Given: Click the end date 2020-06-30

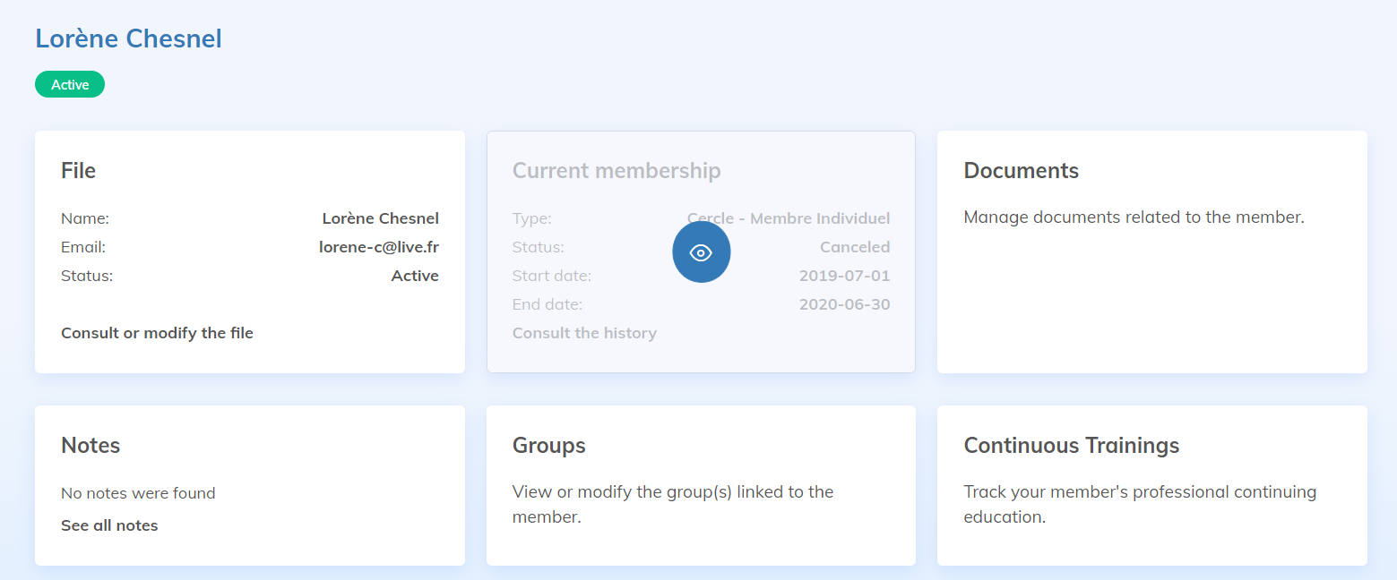Looking at the screenshot, I should 844,304.
